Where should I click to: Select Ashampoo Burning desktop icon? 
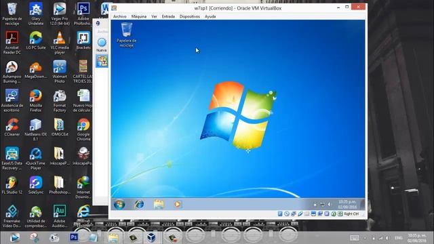(12, 72)
